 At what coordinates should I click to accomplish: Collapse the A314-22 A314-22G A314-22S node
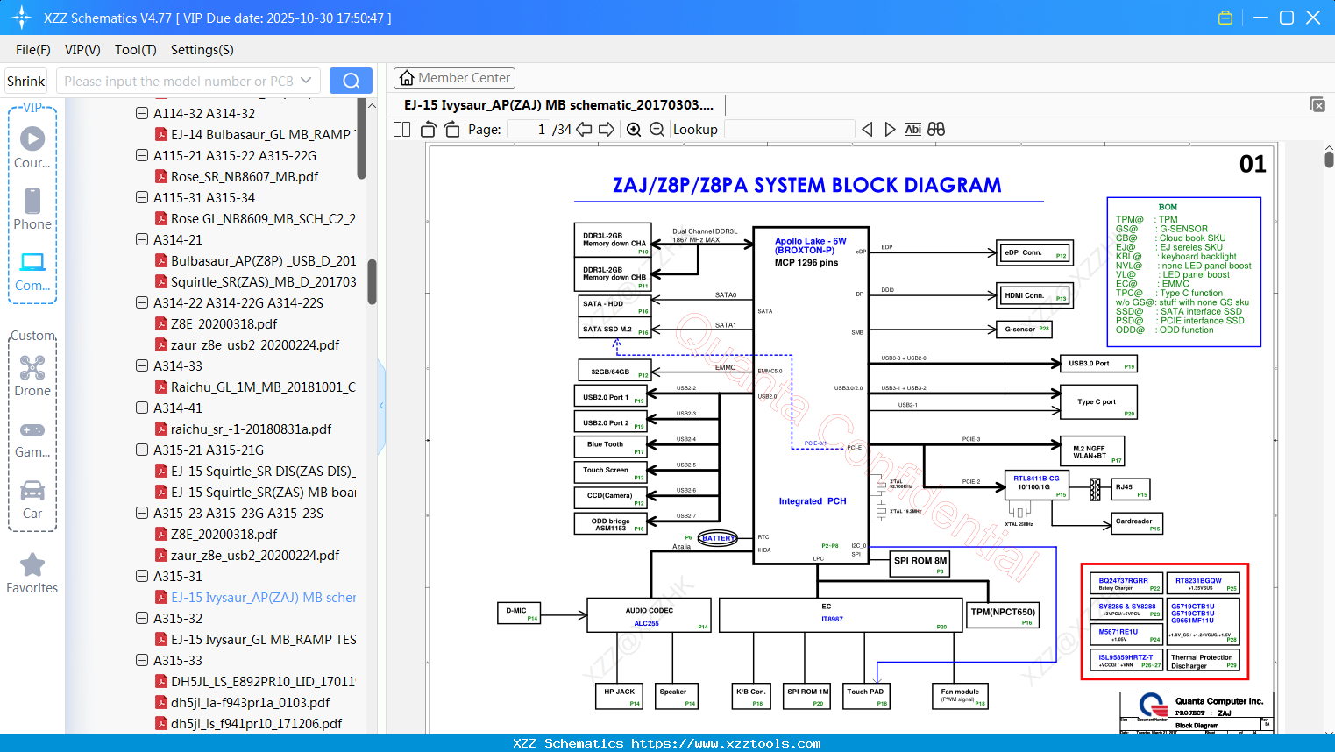click(x=142, y=302)
